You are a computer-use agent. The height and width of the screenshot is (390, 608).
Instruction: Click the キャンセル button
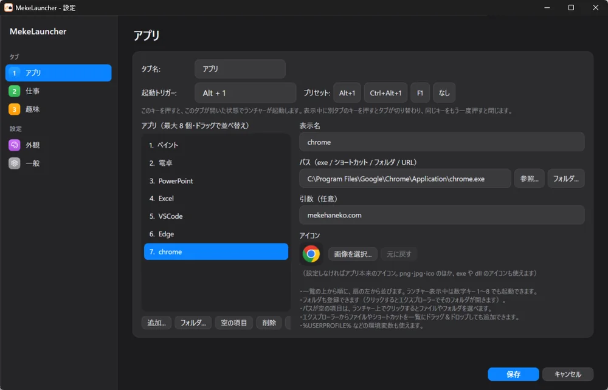(x=568, y=374)
